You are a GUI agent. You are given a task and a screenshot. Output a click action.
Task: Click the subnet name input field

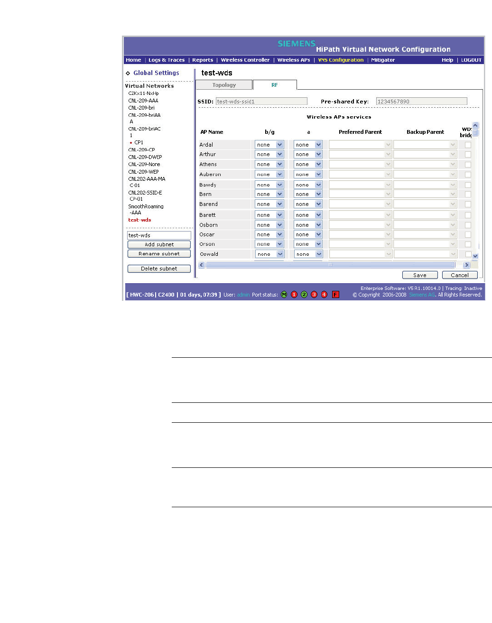tap(159, 235)
